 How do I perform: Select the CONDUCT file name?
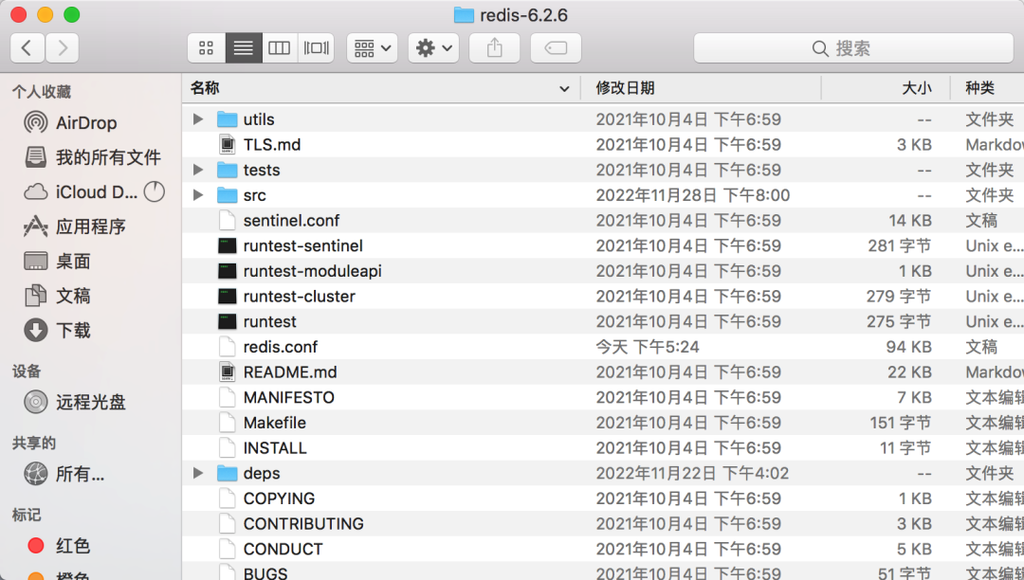[x=283, y=550]
